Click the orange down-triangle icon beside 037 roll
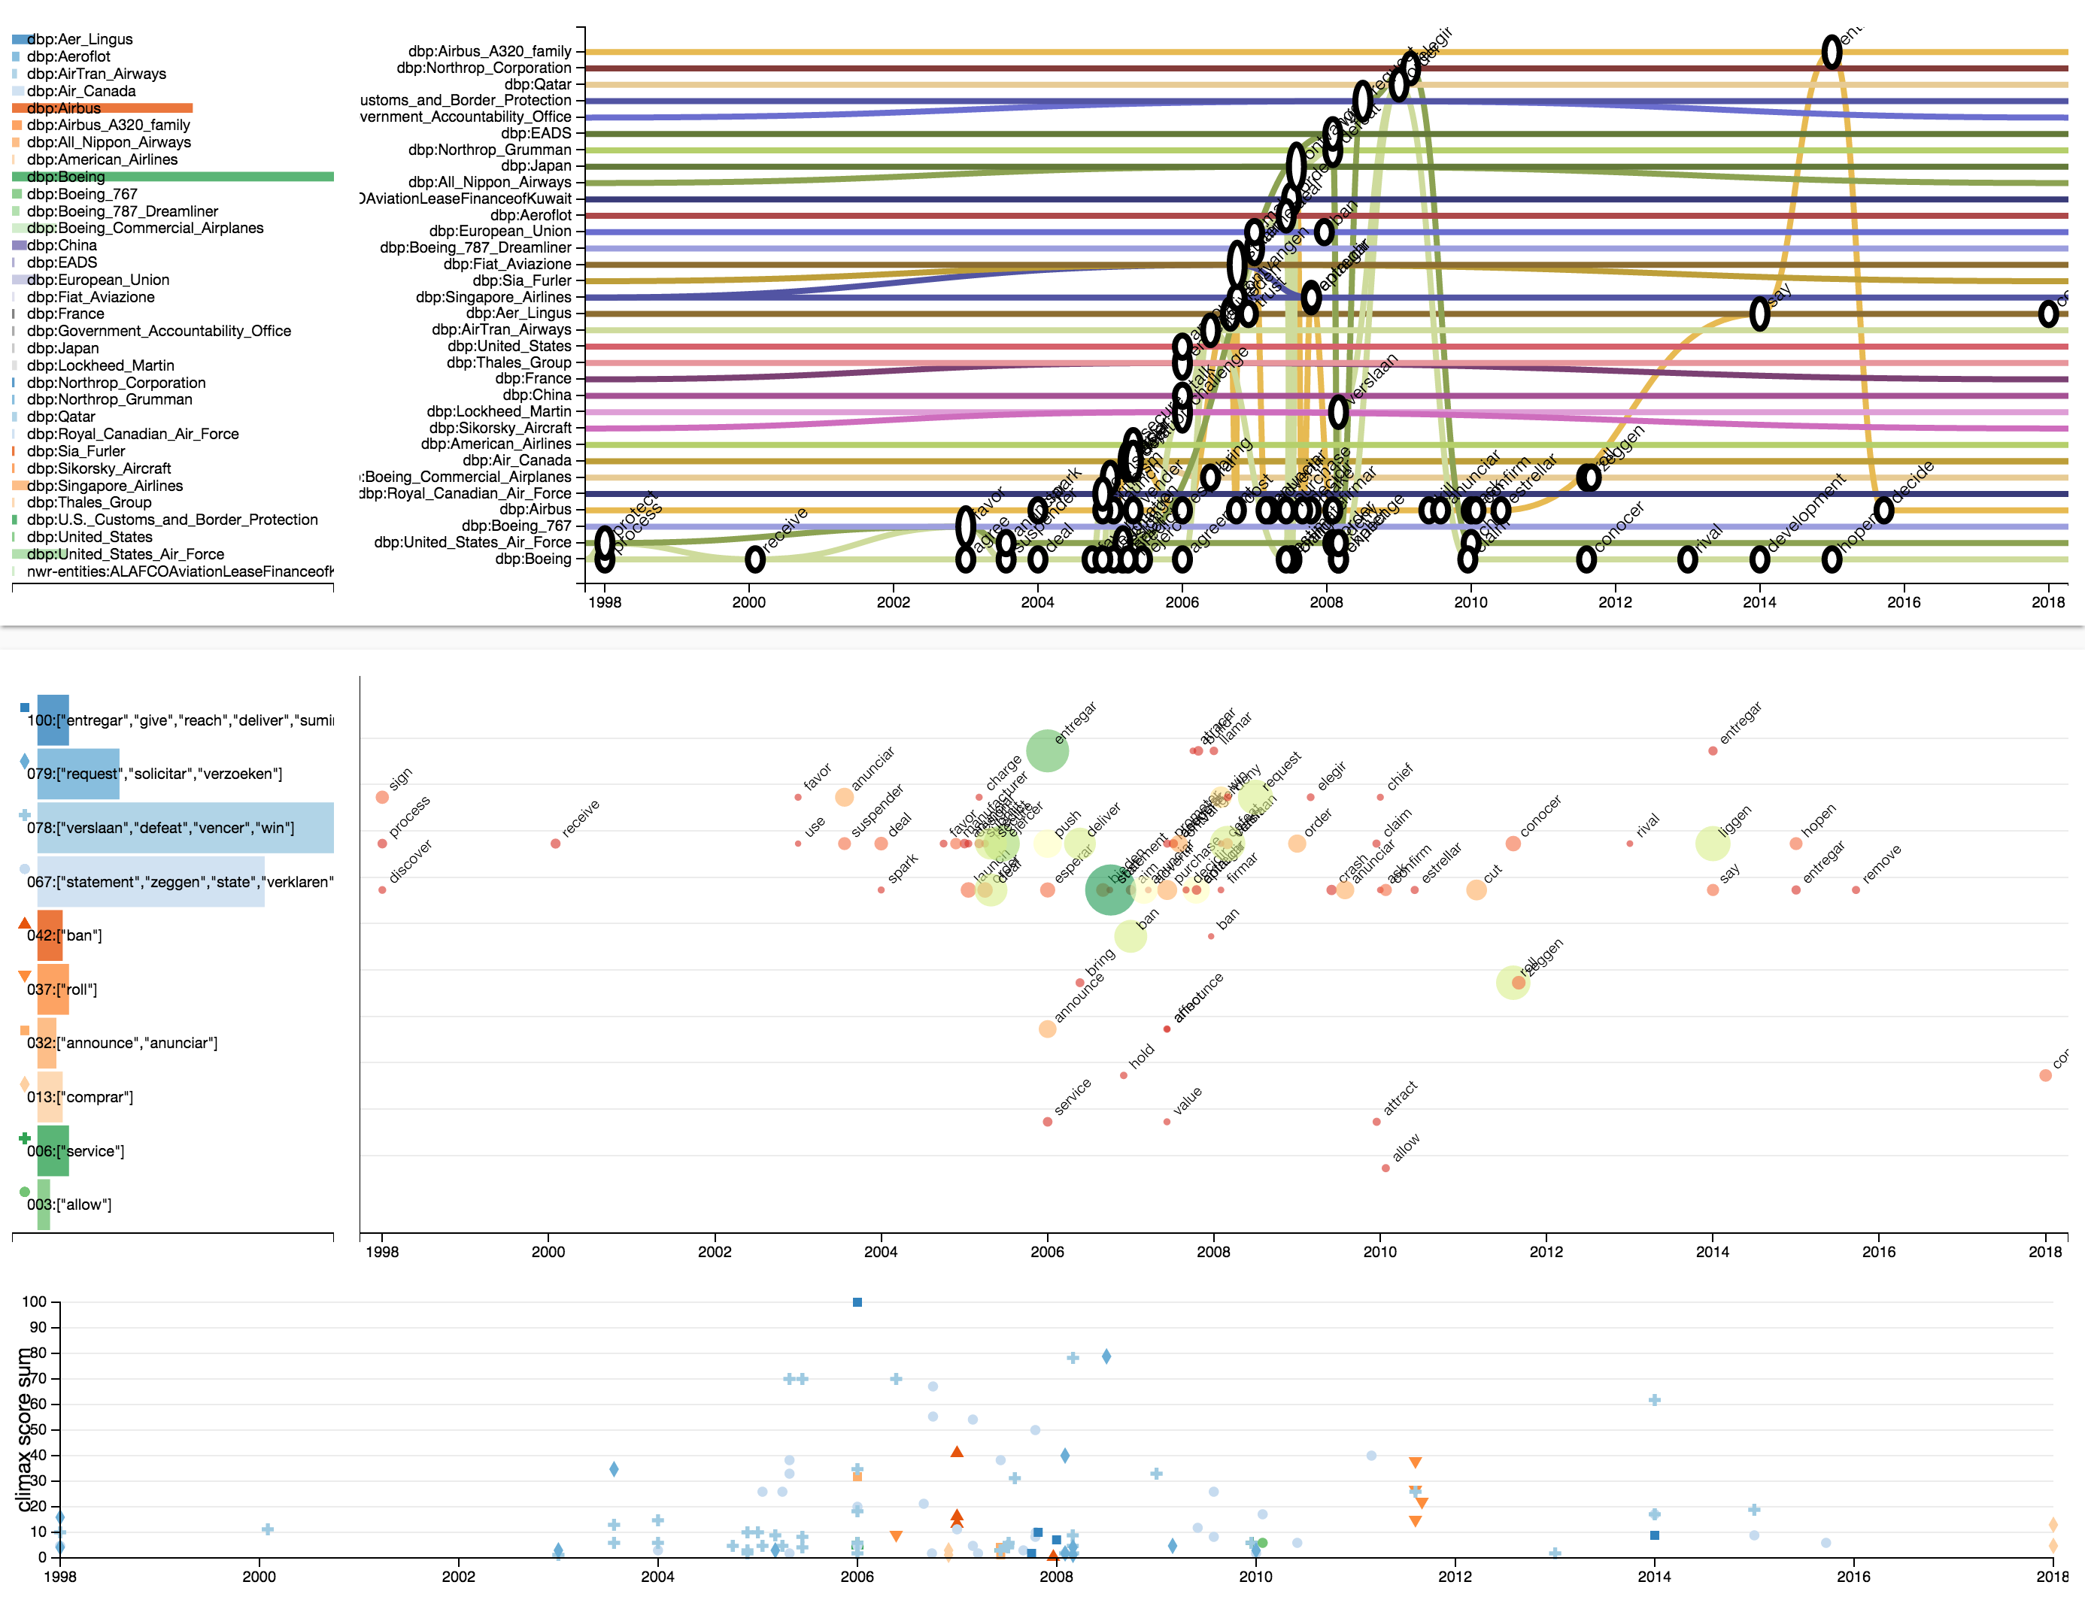Viewport: 2085px width, 1600px height. point(25,976)
